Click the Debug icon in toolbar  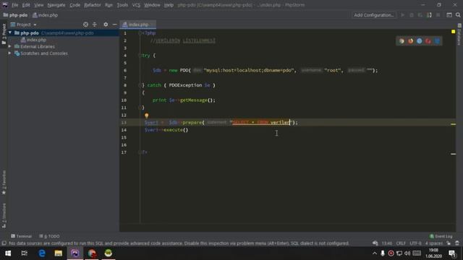coord(412,15)
